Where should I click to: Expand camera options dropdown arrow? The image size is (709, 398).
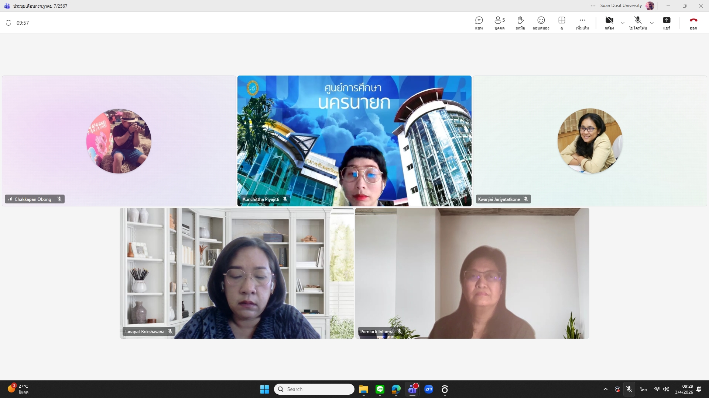point(623,23)
